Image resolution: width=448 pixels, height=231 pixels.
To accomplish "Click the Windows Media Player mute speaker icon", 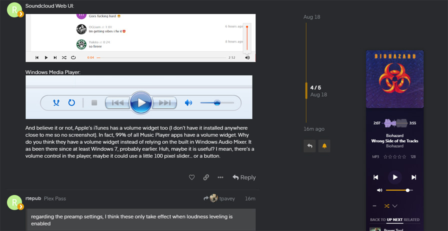I will pyautogui.click(x=188, y=102).
